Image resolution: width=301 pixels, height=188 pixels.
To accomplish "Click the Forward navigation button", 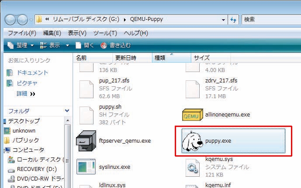I will pos(22,20).
